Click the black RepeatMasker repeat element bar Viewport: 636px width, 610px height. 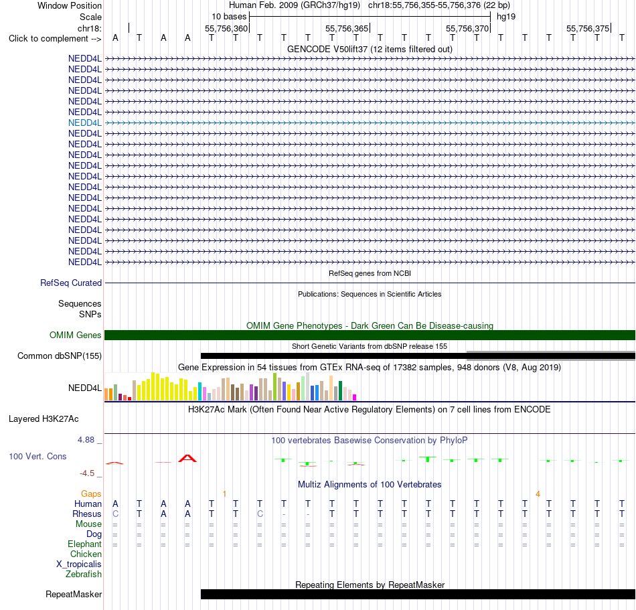click(x=418, y=594)
